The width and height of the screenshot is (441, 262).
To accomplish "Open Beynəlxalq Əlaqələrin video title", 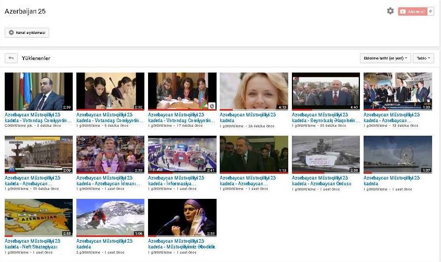I will [x=326, y=117].
